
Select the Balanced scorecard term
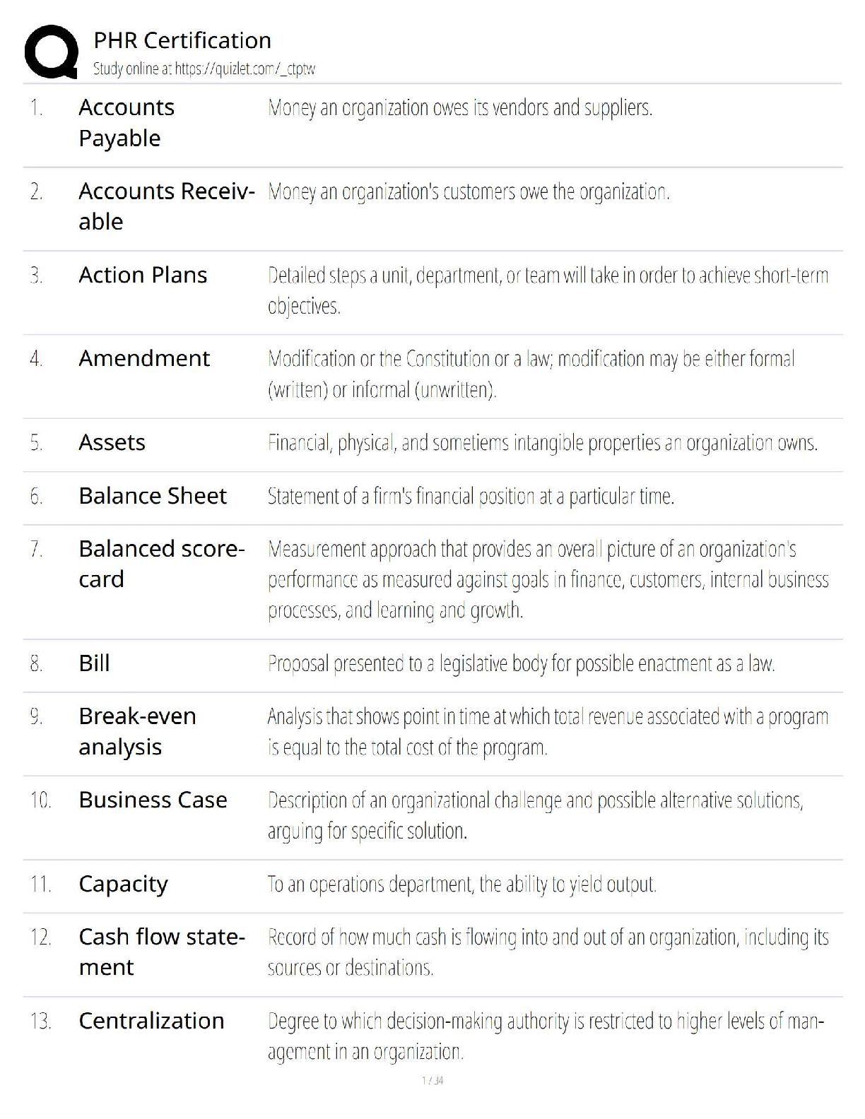(161, 564)
